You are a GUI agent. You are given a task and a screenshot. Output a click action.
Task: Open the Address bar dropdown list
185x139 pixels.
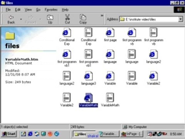pos(180,19)
